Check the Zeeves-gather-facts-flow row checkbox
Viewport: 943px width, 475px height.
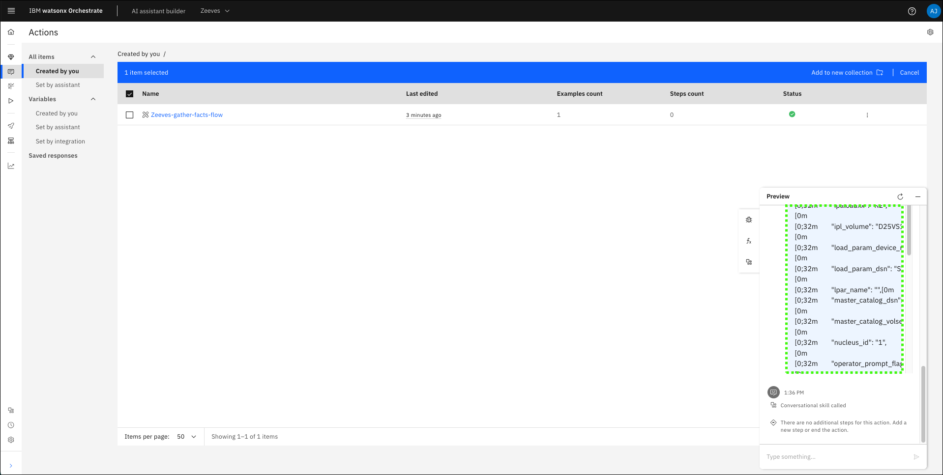point(130,115)
